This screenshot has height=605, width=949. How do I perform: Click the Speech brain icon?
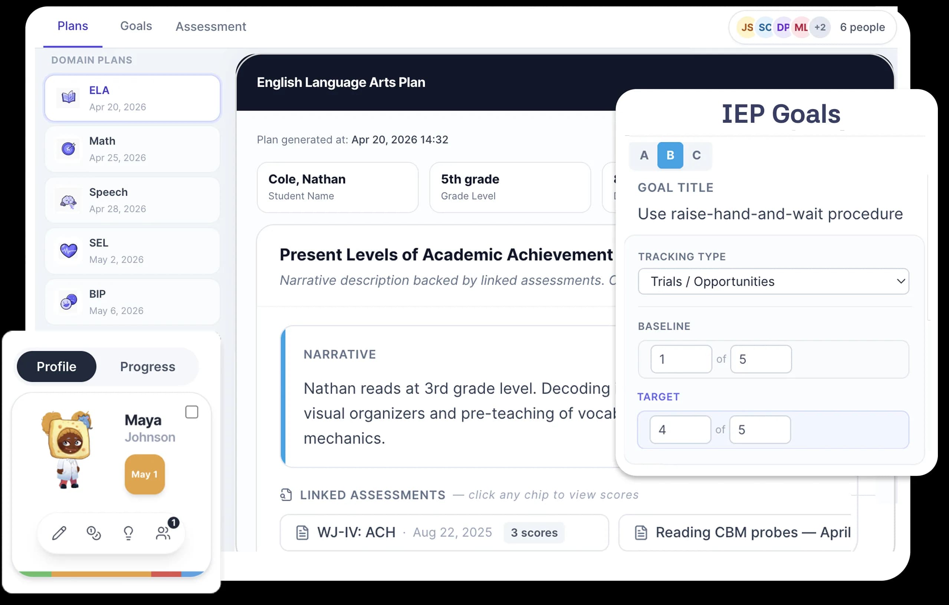(x=68, y=201)
